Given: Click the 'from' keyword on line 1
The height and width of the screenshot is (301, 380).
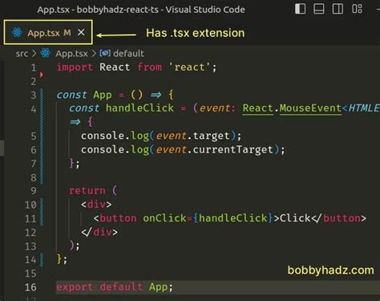Looking at the screenshot, I should [150, 67].
